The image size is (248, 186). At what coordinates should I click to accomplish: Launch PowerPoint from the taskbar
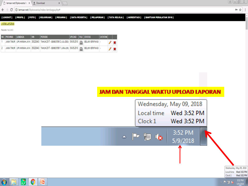click(42, 182)
